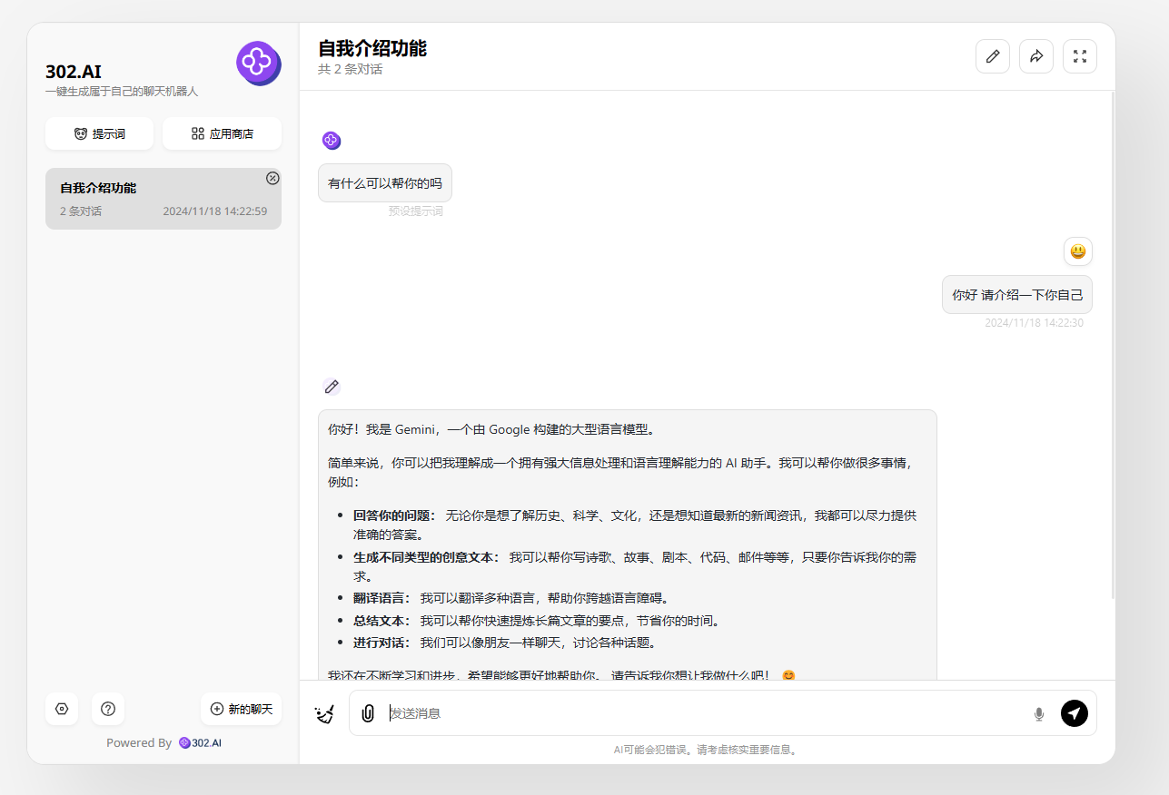The width and height of the screenshot is (1169, 795).
Task: Click the 共 2 条对话 subtitle
Action: pos(351,70)
